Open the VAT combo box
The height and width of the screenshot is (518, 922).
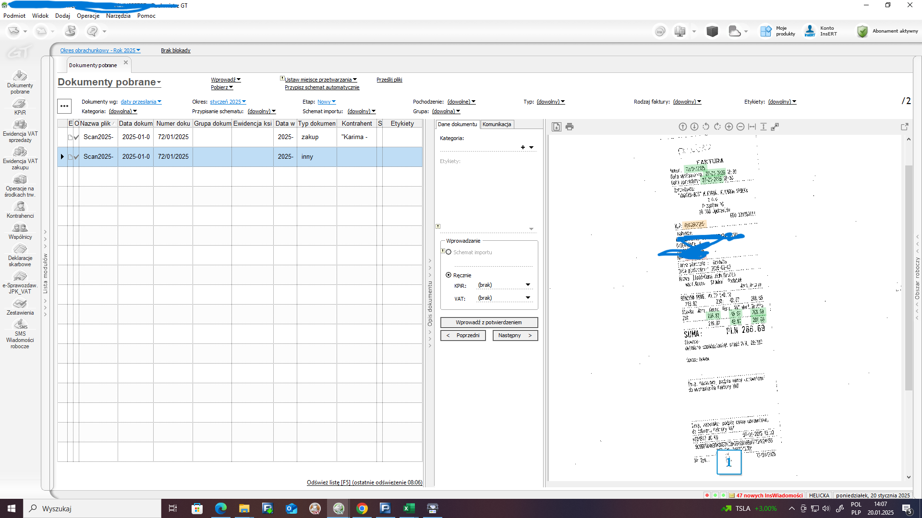click(x=504, y=298)
